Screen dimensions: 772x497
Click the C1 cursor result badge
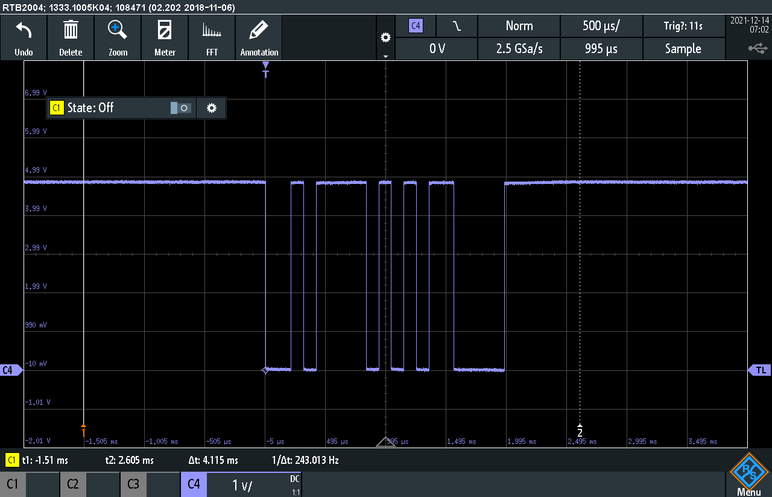pyautogui.click(x=11, y=460)
